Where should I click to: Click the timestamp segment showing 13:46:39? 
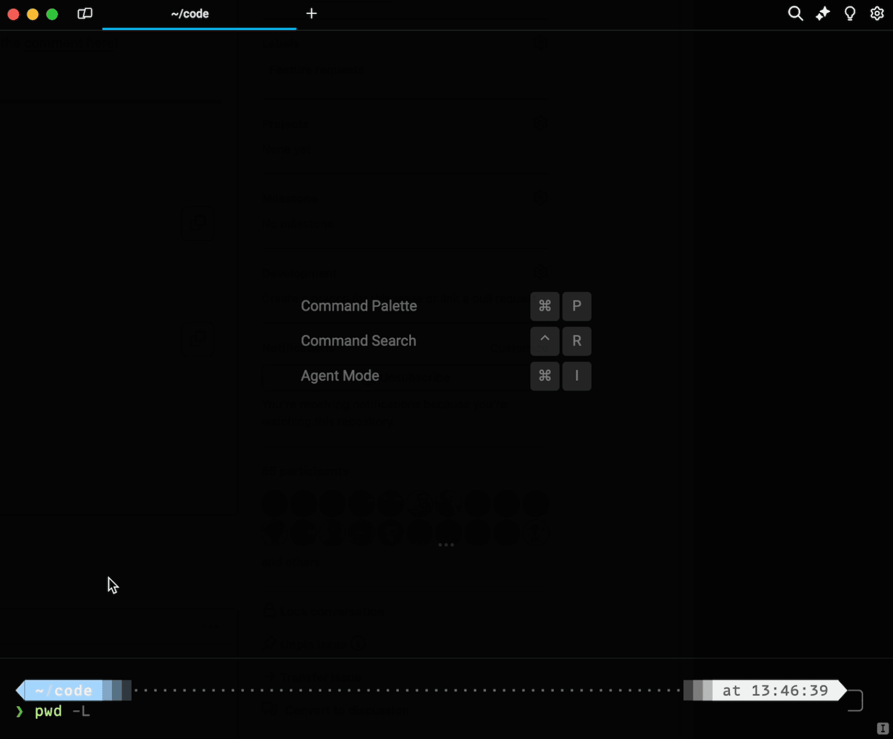click(x=775, y=690)
